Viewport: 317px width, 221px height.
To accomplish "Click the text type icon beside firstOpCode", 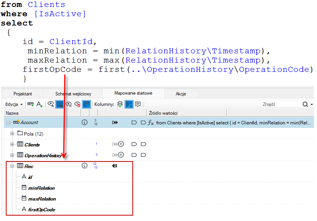I will 24,209.
